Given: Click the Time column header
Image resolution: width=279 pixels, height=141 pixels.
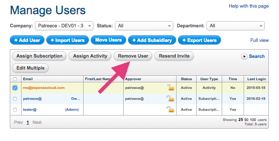Looking at the screenshot, I should tap(233, 79).
